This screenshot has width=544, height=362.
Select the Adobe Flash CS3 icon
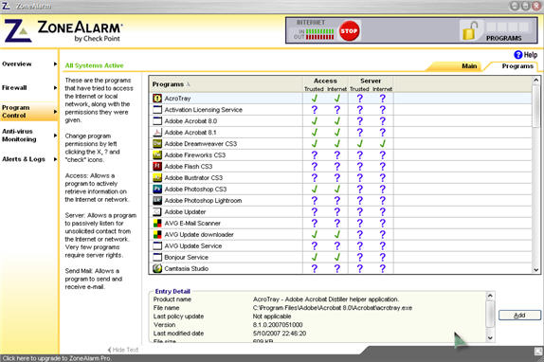pos(157,167)
